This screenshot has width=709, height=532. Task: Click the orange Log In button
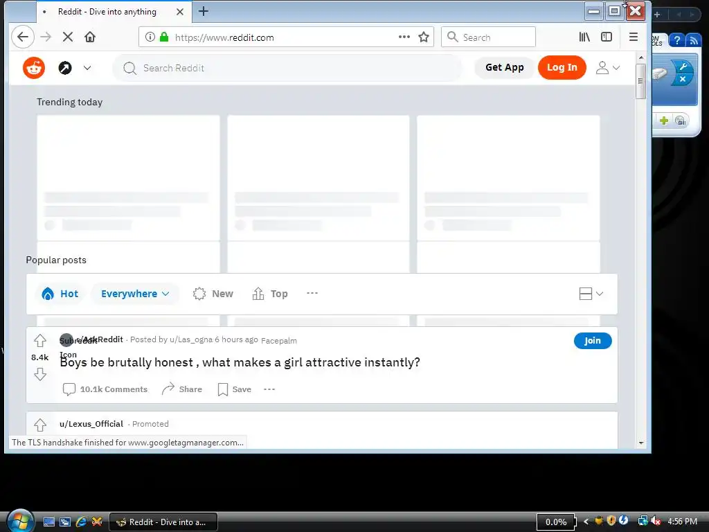pos(562,67)
